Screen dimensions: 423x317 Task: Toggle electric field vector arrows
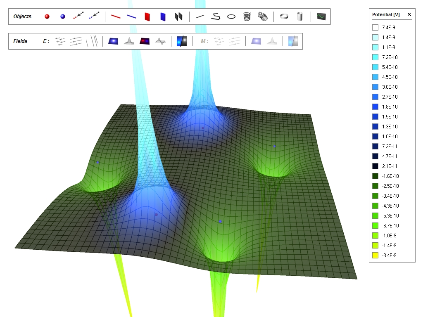coord(60,41)
